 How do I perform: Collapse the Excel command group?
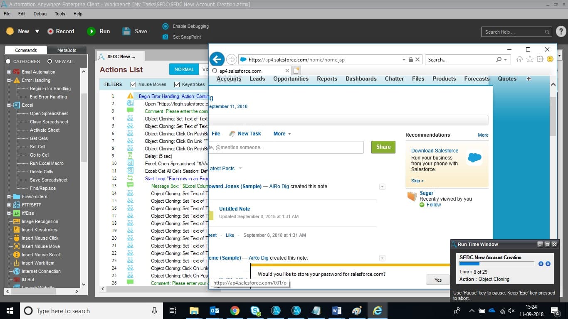pos(9,105)
